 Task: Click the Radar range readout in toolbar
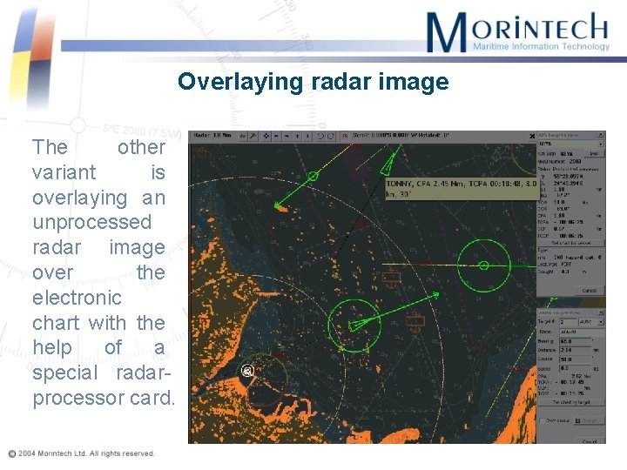[212, 136]
